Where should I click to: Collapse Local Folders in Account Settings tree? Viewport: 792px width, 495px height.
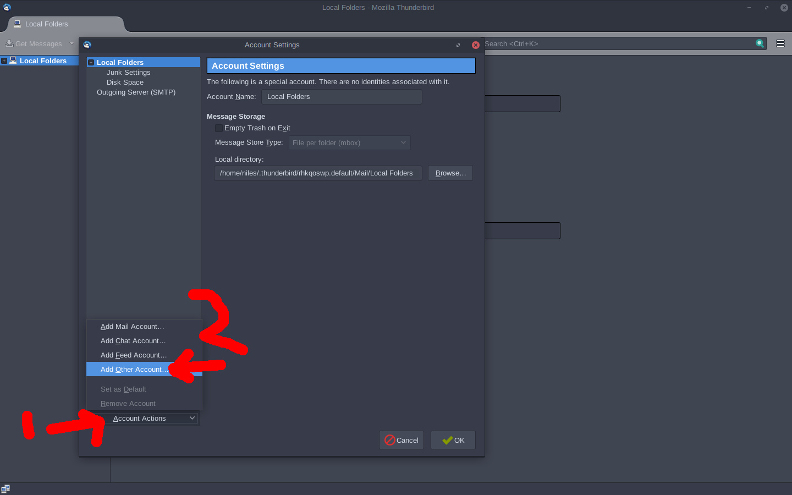pyautogui.click(x=91, y=63)
